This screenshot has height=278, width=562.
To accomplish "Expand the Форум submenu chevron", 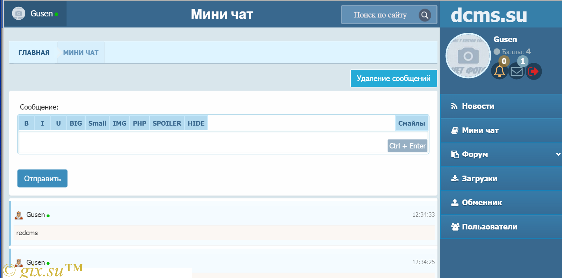I will click(558, 154).
